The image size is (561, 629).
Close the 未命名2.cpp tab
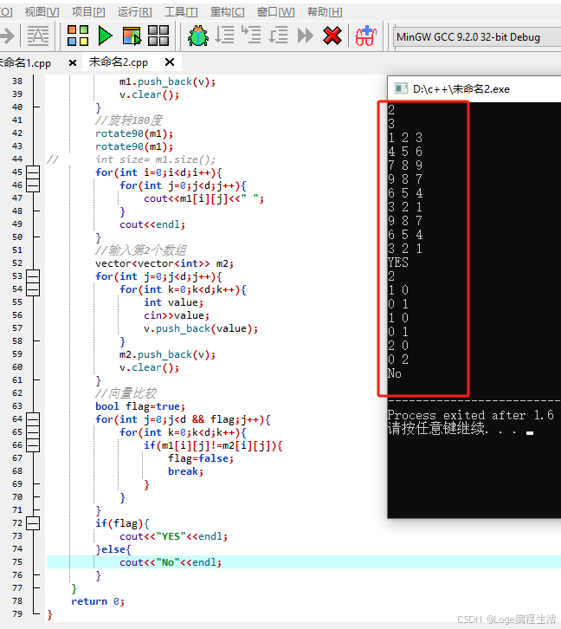coord(170,62)
